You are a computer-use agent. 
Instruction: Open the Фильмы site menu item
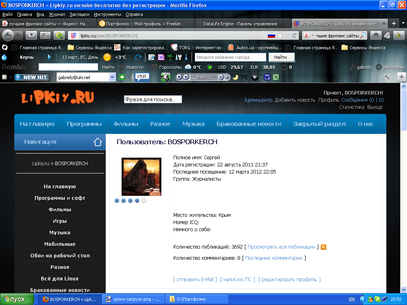126,124
